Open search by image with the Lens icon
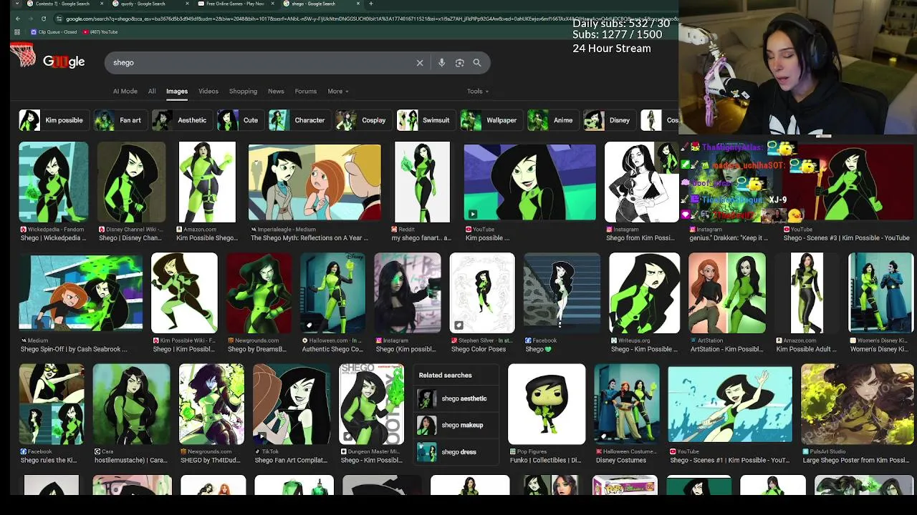This screenshot has height=515, width=917. click(x=460, y=63)
